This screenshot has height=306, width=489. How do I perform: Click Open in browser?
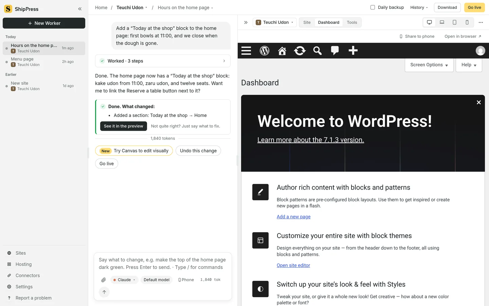[463, 36]
